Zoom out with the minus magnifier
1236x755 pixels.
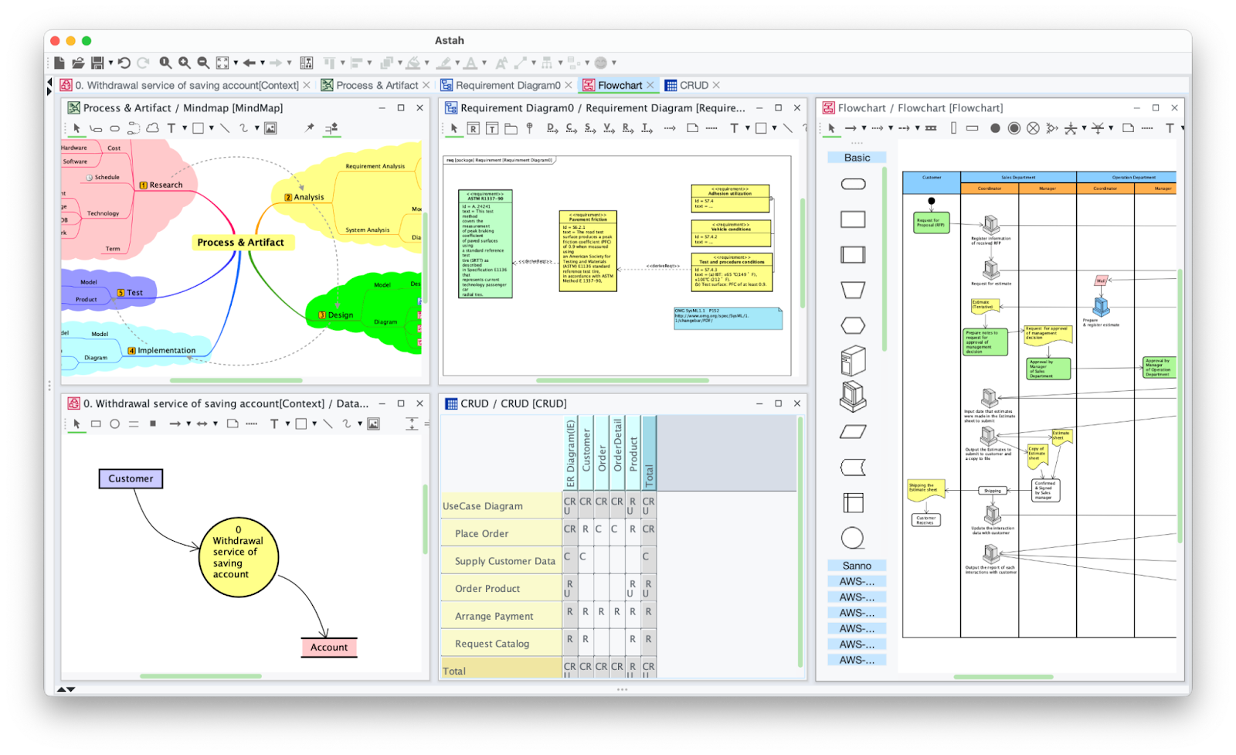[203, 63]
